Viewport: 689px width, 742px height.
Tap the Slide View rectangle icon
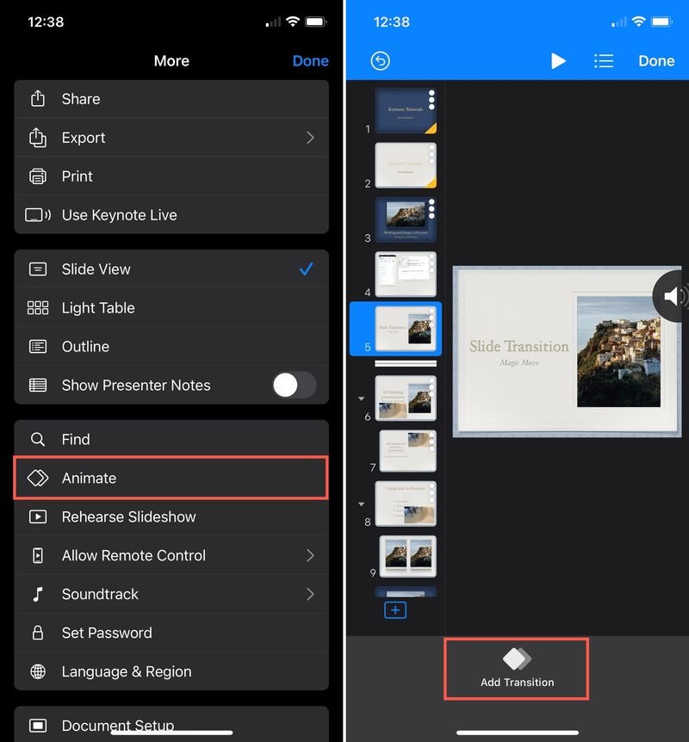tap(38, 269)
